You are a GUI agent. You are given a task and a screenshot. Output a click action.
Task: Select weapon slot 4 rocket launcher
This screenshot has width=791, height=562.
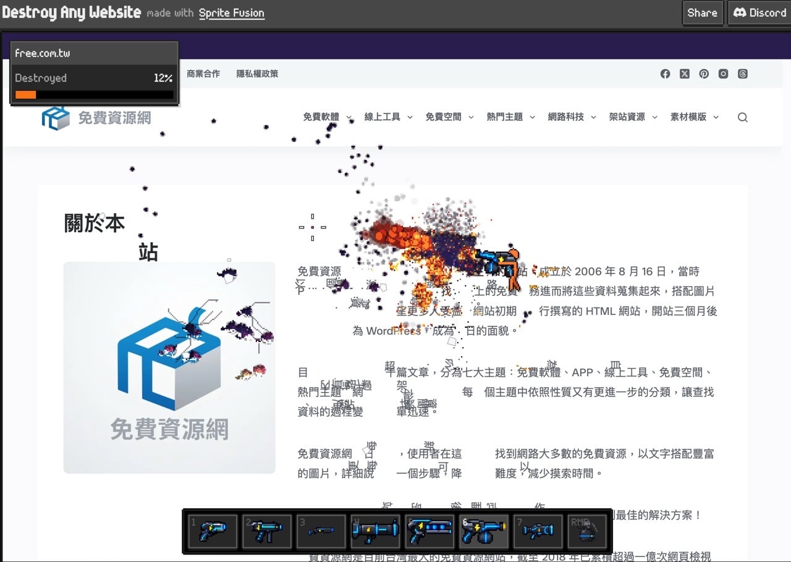376,531
